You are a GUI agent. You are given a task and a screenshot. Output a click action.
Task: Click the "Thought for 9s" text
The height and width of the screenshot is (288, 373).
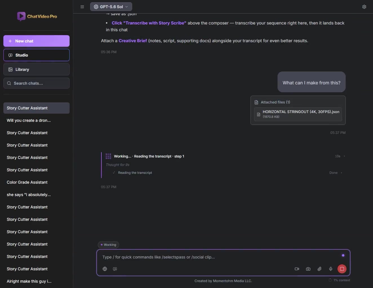pos(117,165)
